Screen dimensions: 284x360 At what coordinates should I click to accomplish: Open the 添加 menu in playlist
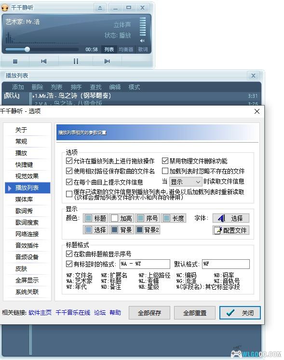click(18, 87)
